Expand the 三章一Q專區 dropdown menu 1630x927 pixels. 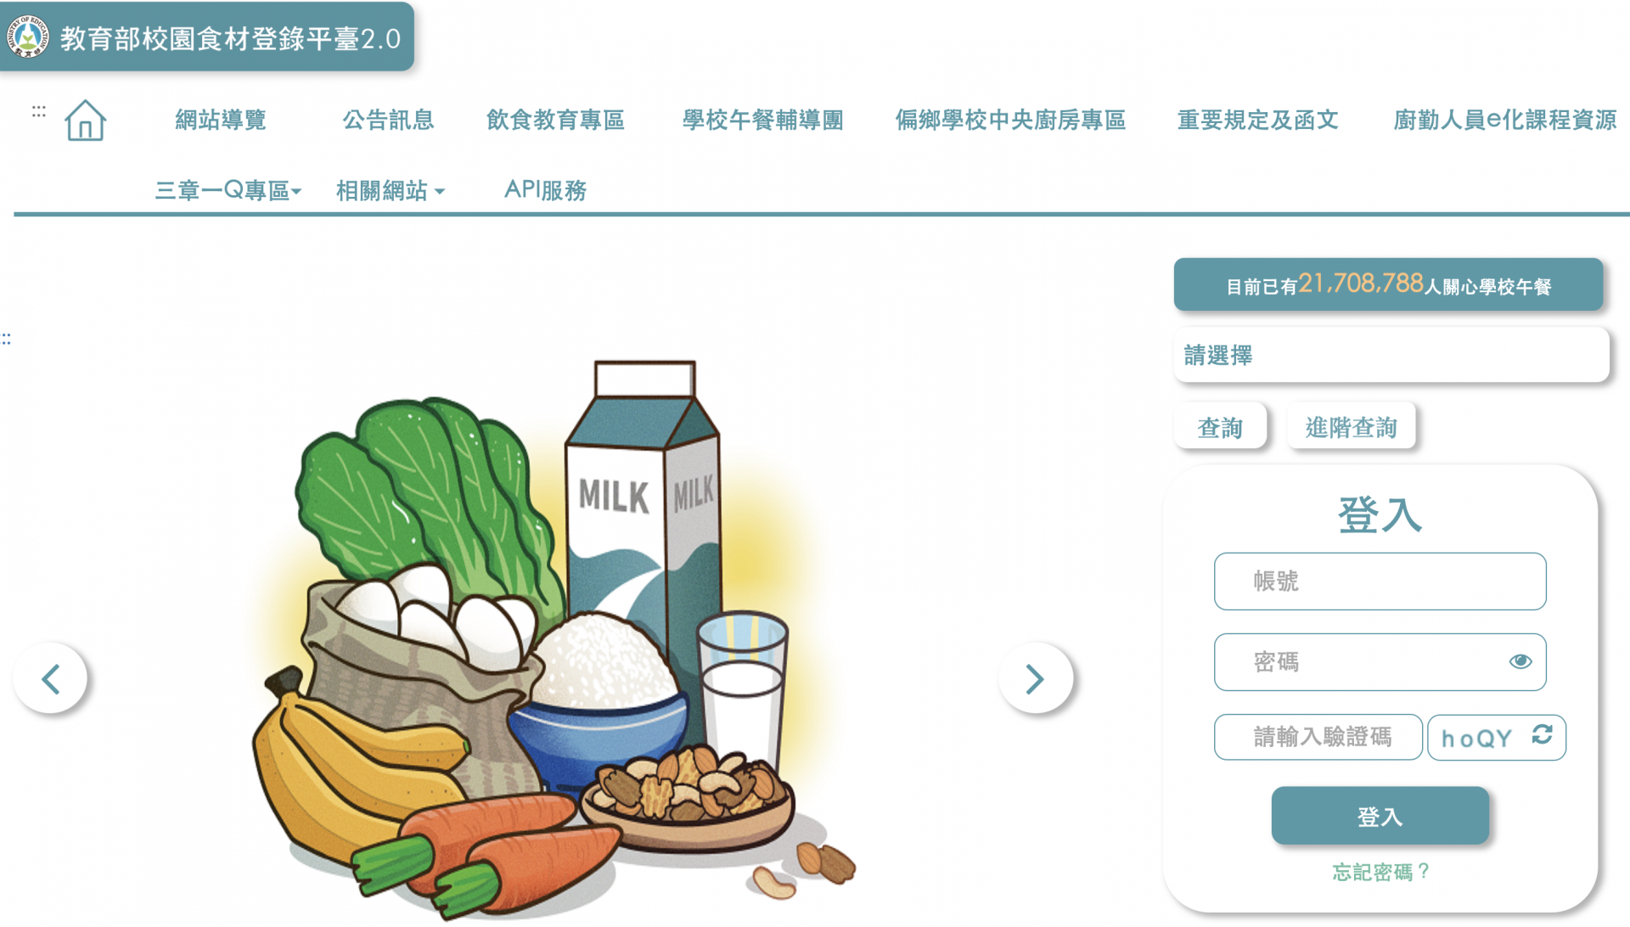[x=228, y=190]
